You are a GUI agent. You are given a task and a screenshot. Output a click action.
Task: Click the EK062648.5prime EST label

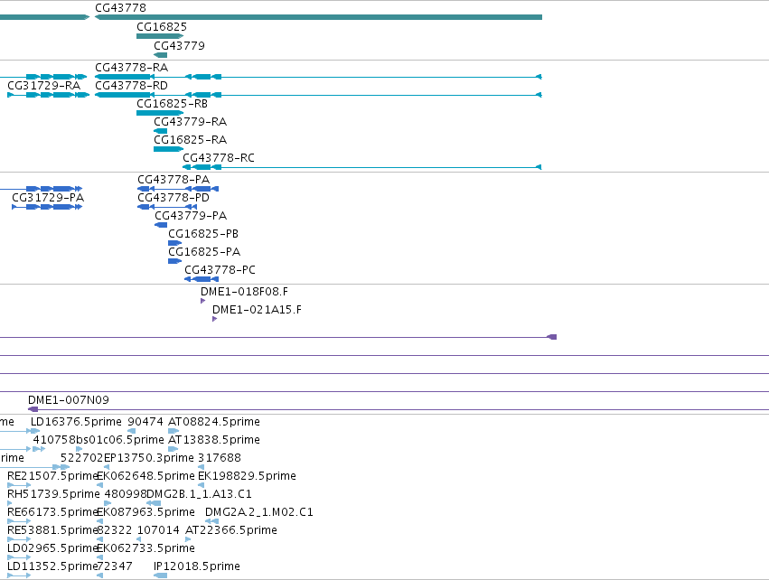tap(145, 476)
